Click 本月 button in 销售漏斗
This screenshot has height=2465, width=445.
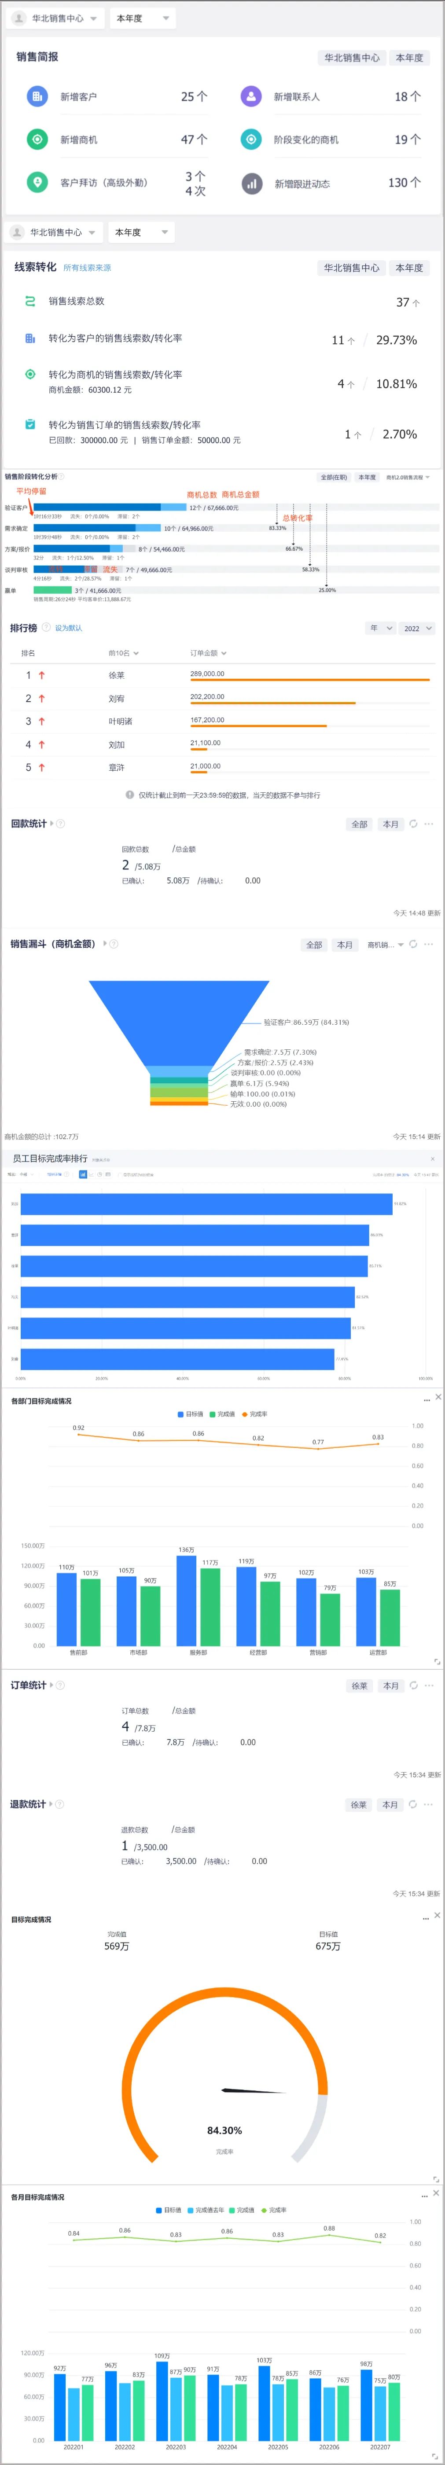345,945
